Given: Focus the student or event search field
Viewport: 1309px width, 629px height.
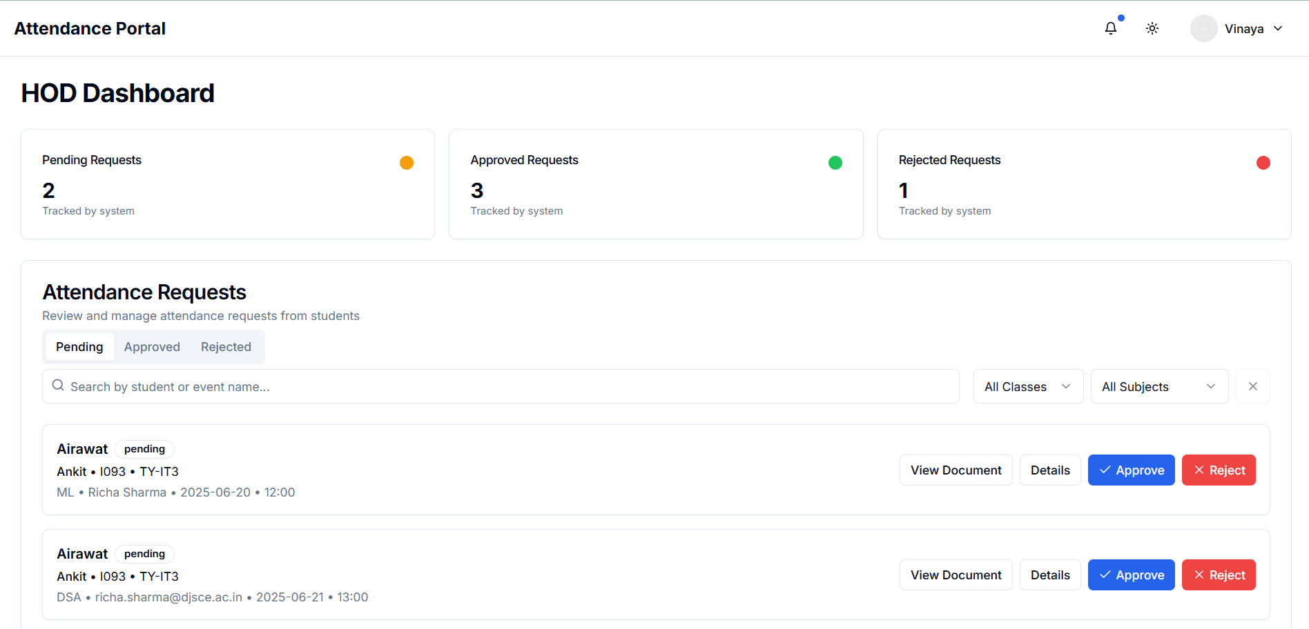Looking at the screenshot, I should click(x=511, y=386).
